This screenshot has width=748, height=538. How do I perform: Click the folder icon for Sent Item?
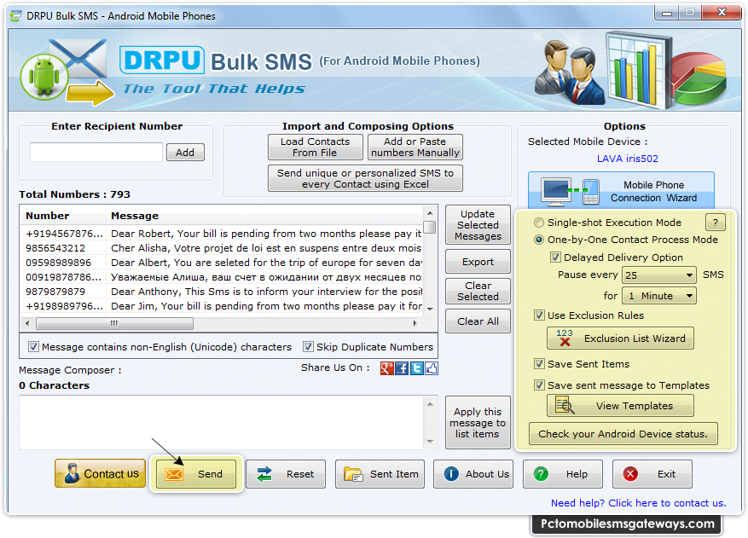pos(353,474)
